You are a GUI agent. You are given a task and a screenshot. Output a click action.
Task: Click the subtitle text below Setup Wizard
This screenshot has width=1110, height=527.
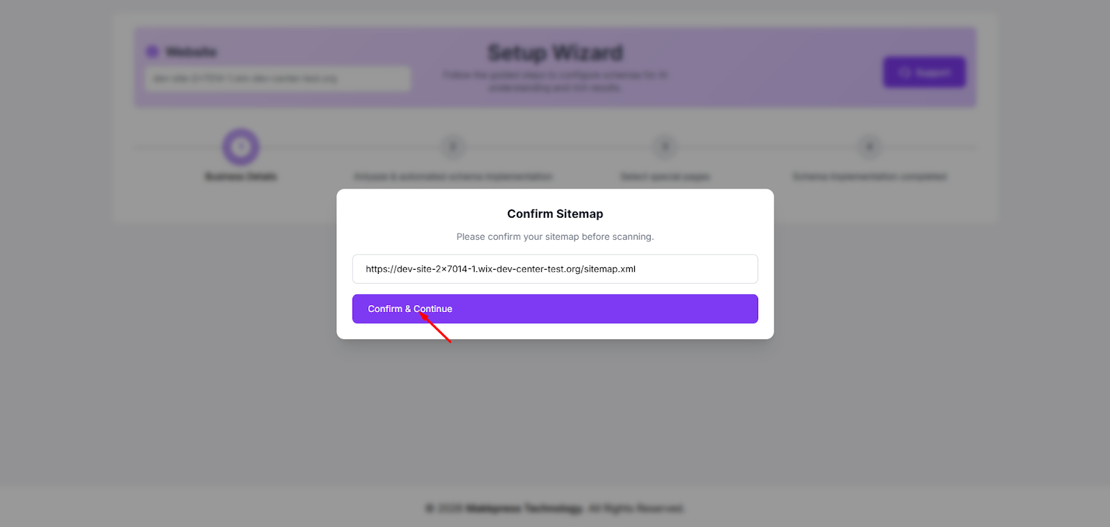[555, 81]
